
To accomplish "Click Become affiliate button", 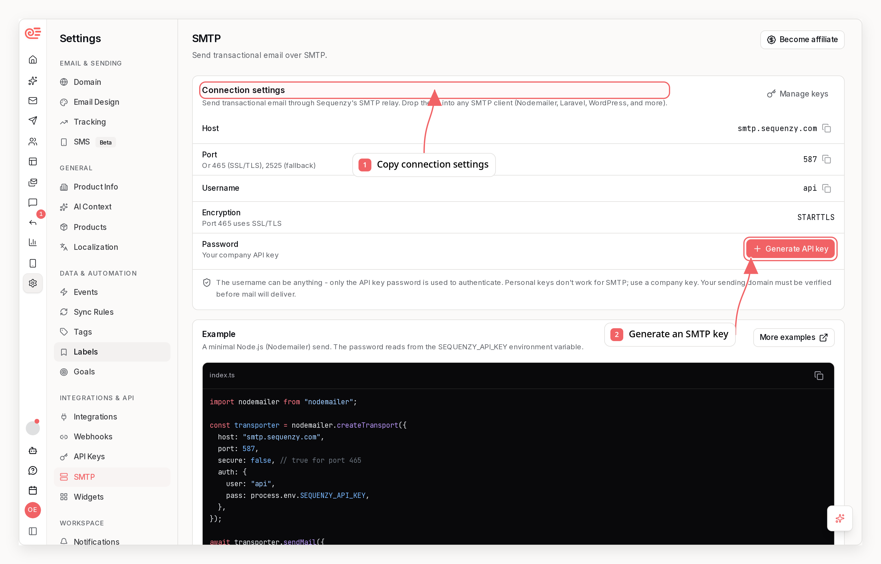I will pos(802,39).
